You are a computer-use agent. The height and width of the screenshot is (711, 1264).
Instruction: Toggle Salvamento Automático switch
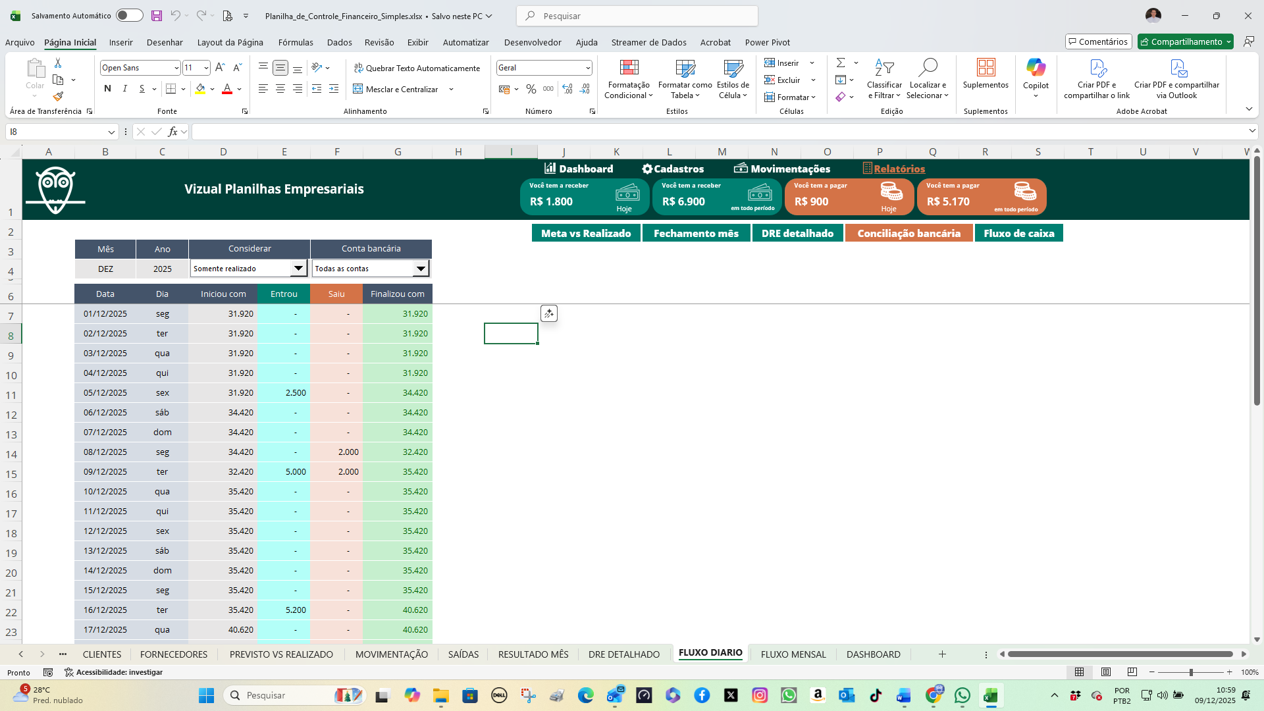tap(130, 16)
